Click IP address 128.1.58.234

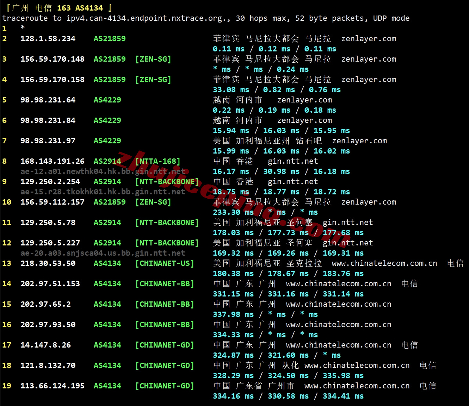48,39
